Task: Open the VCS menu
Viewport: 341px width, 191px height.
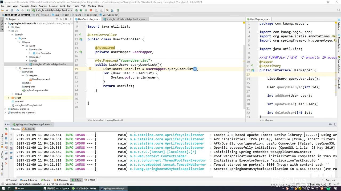Action: (83, 6)
